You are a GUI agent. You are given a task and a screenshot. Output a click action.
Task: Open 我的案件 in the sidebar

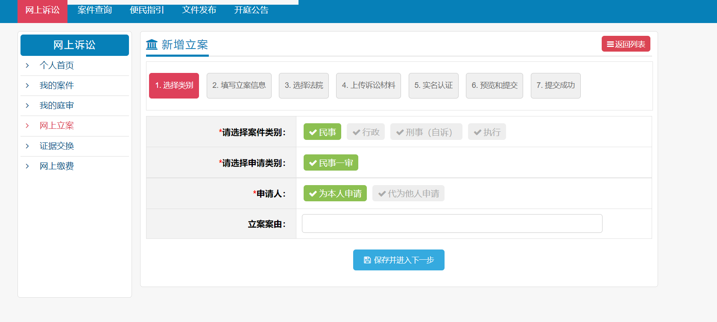click(57, 85)
